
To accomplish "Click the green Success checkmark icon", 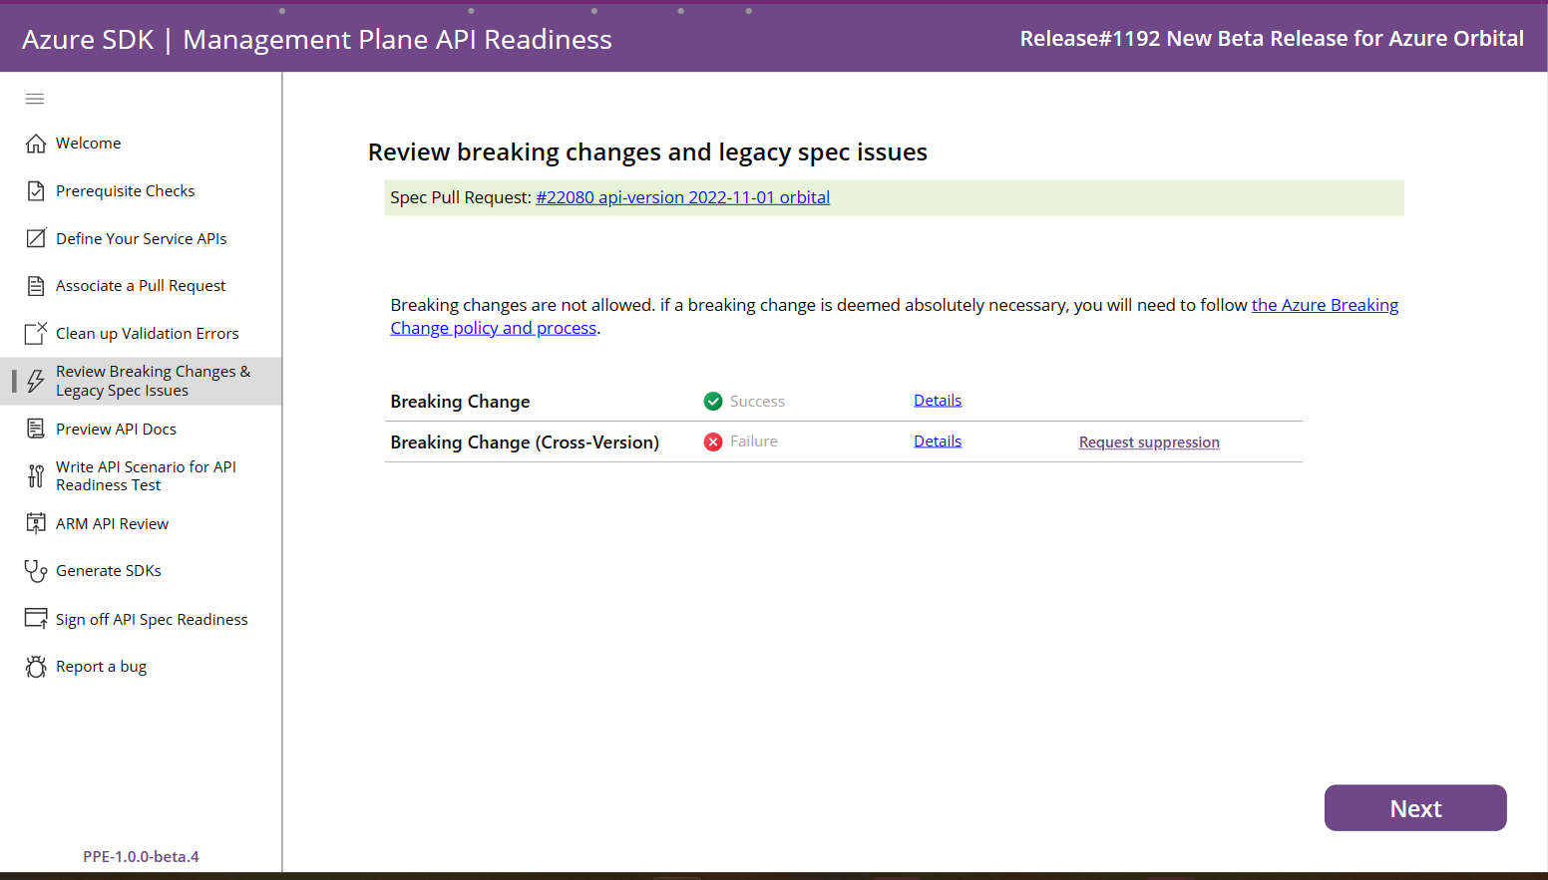I will coord(713,401).
